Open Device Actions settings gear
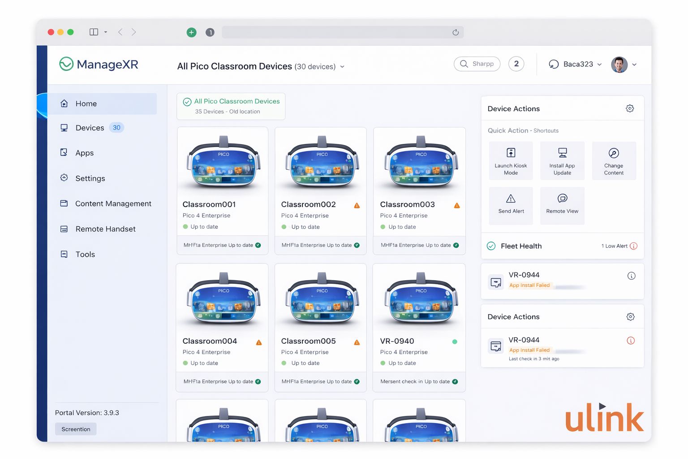Viewport: 688px width, 459px height. 630,108
